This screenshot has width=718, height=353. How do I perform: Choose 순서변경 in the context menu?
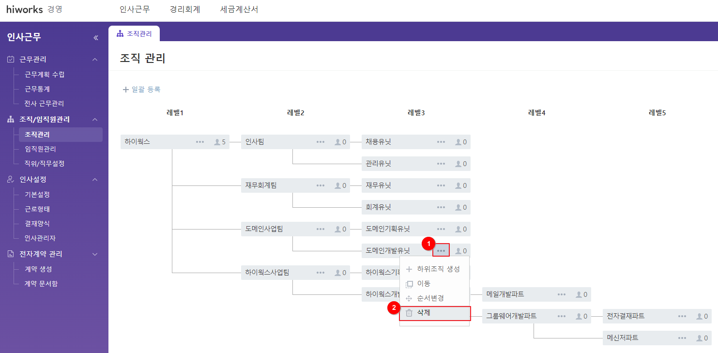[x=430, y=298]
